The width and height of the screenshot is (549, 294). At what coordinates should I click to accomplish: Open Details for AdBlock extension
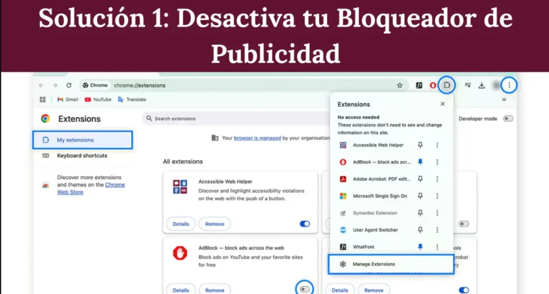tap(181, 290)
